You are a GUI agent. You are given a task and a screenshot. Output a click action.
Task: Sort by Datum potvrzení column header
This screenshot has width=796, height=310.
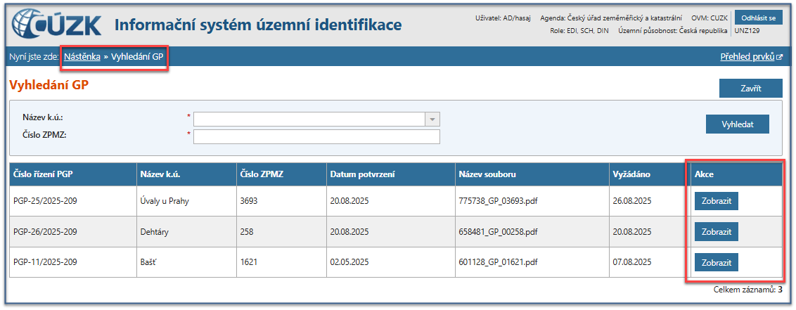[361, 174]
